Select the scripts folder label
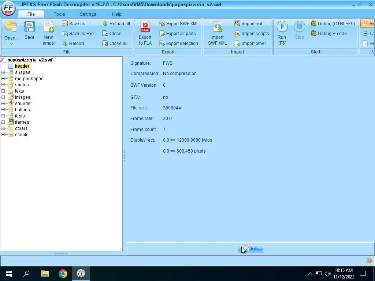This screenshot has width=375, height=281. click(x=22, y=134)
